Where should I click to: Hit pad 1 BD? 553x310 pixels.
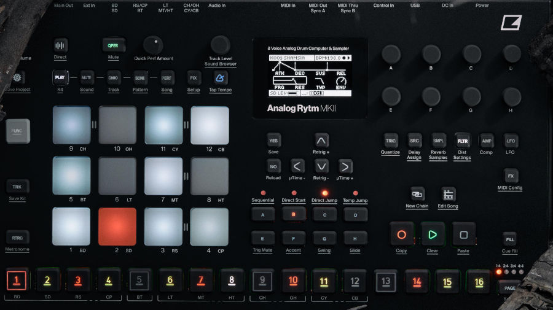click(x=71, y=227)
